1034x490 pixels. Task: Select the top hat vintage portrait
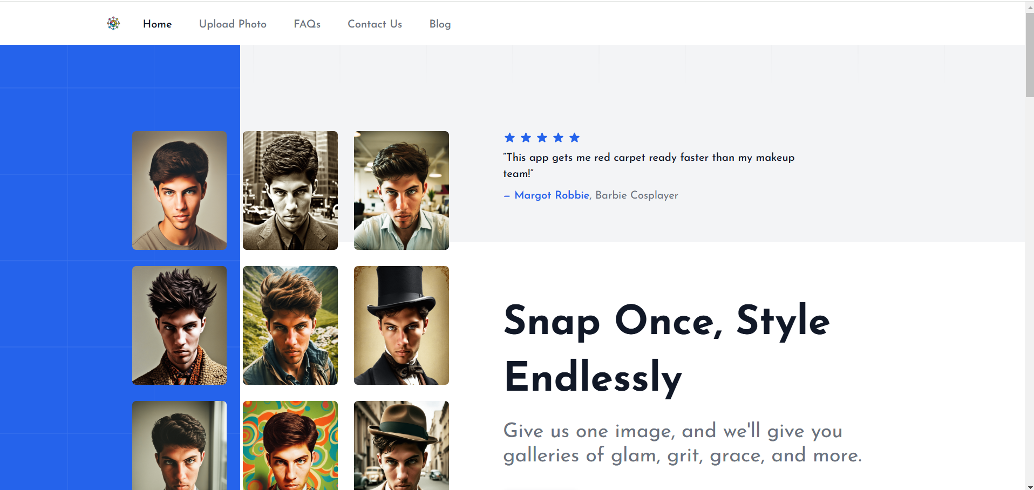(x=401, y=325)
